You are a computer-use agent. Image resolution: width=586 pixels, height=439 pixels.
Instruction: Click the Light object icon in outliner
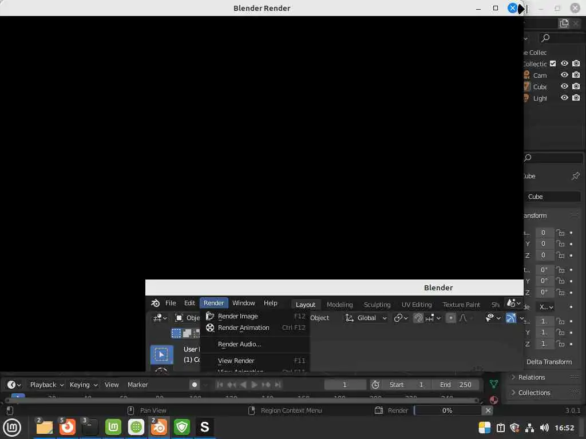[526, 98]
